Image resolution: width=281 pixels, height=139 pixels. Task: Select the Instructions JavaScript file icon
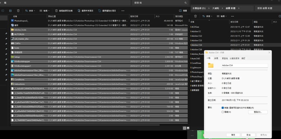[x=12, y=84]
